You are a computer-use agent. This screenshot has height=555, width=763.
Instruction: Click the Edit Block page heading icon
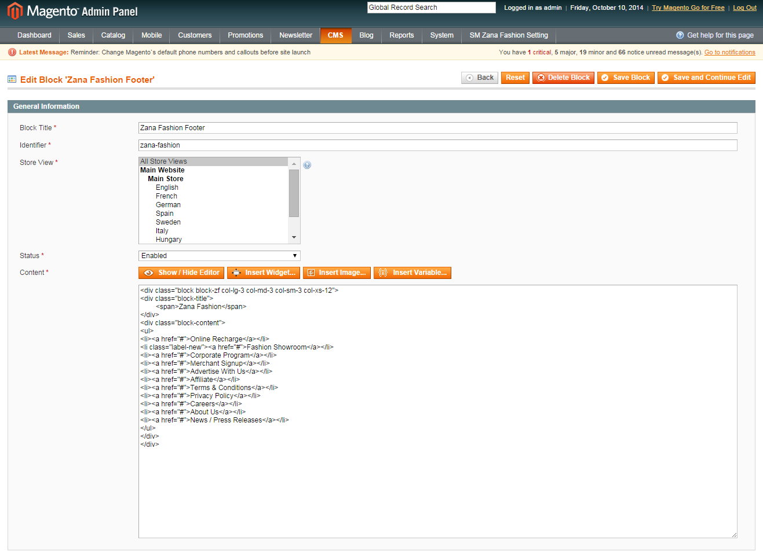pos(12,79)
